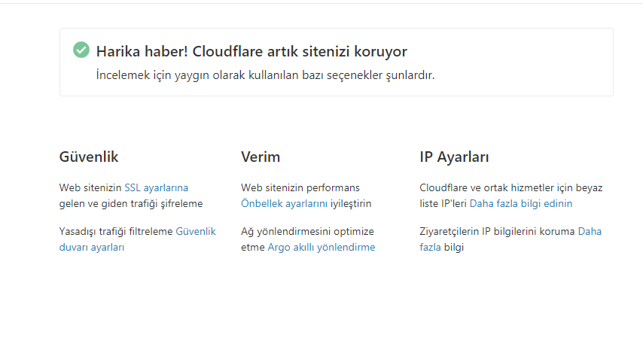Click the İncelemek için yaygın olarak subtitle text
The height and width of the screenshot is (350, 643).
click(x=265, y=75)
